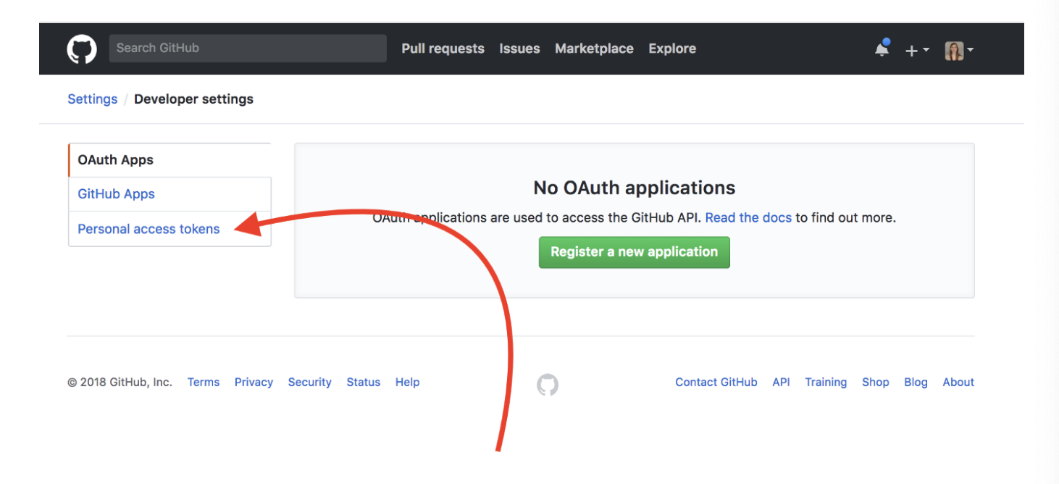1059x484 pixels.
Task: Select OAuth Apps in the sidebar
Action: [169, 160]
